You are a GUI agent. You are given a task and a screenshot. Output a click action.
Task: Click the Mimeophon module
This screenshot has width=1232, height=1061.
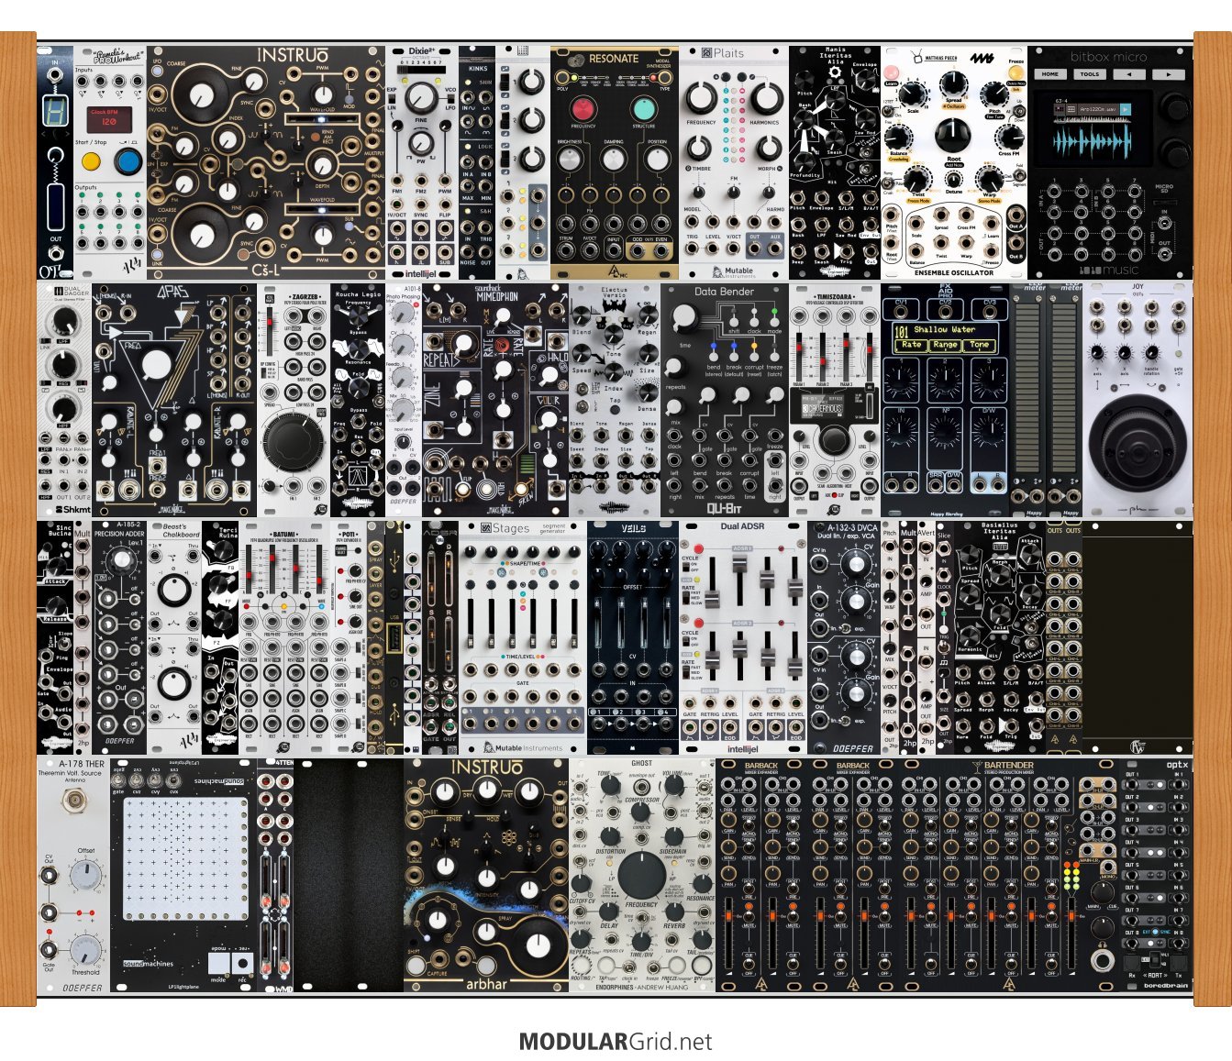click(x=494, y=400)
